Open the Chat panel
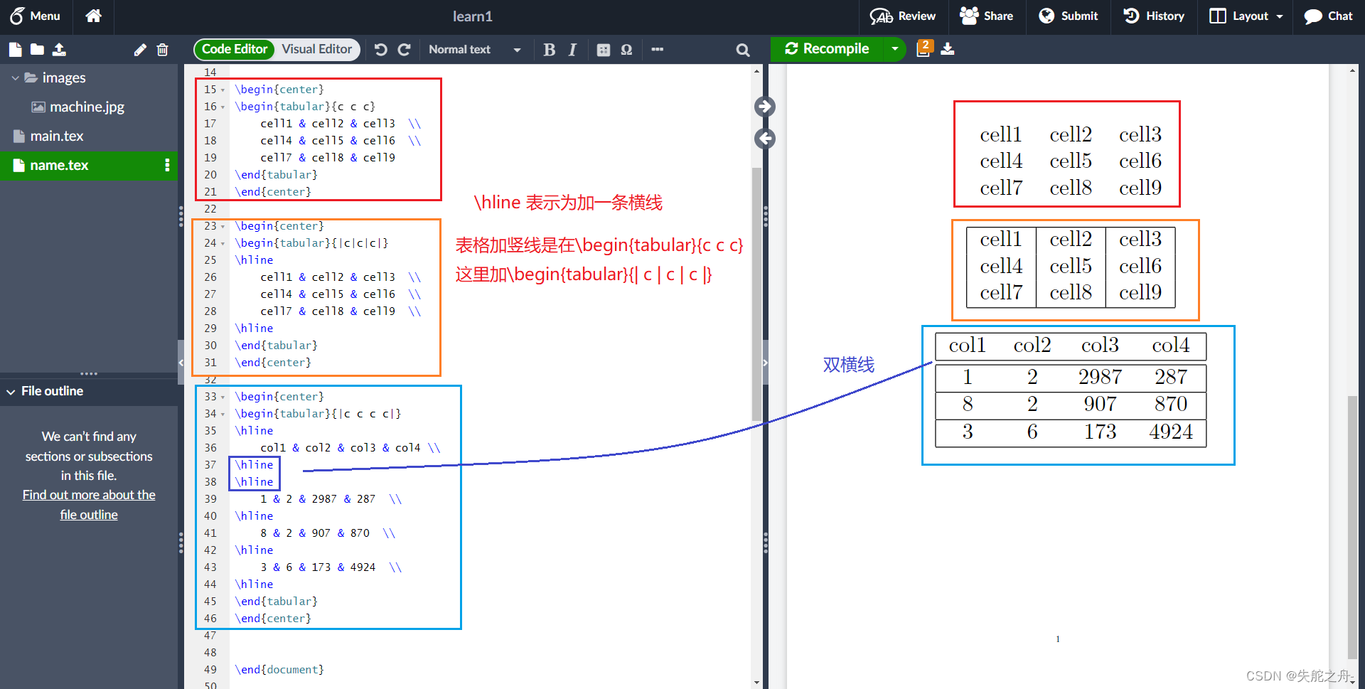Image resolution: width=1365 pixels, height=689 pixels. coord(1329,16)
